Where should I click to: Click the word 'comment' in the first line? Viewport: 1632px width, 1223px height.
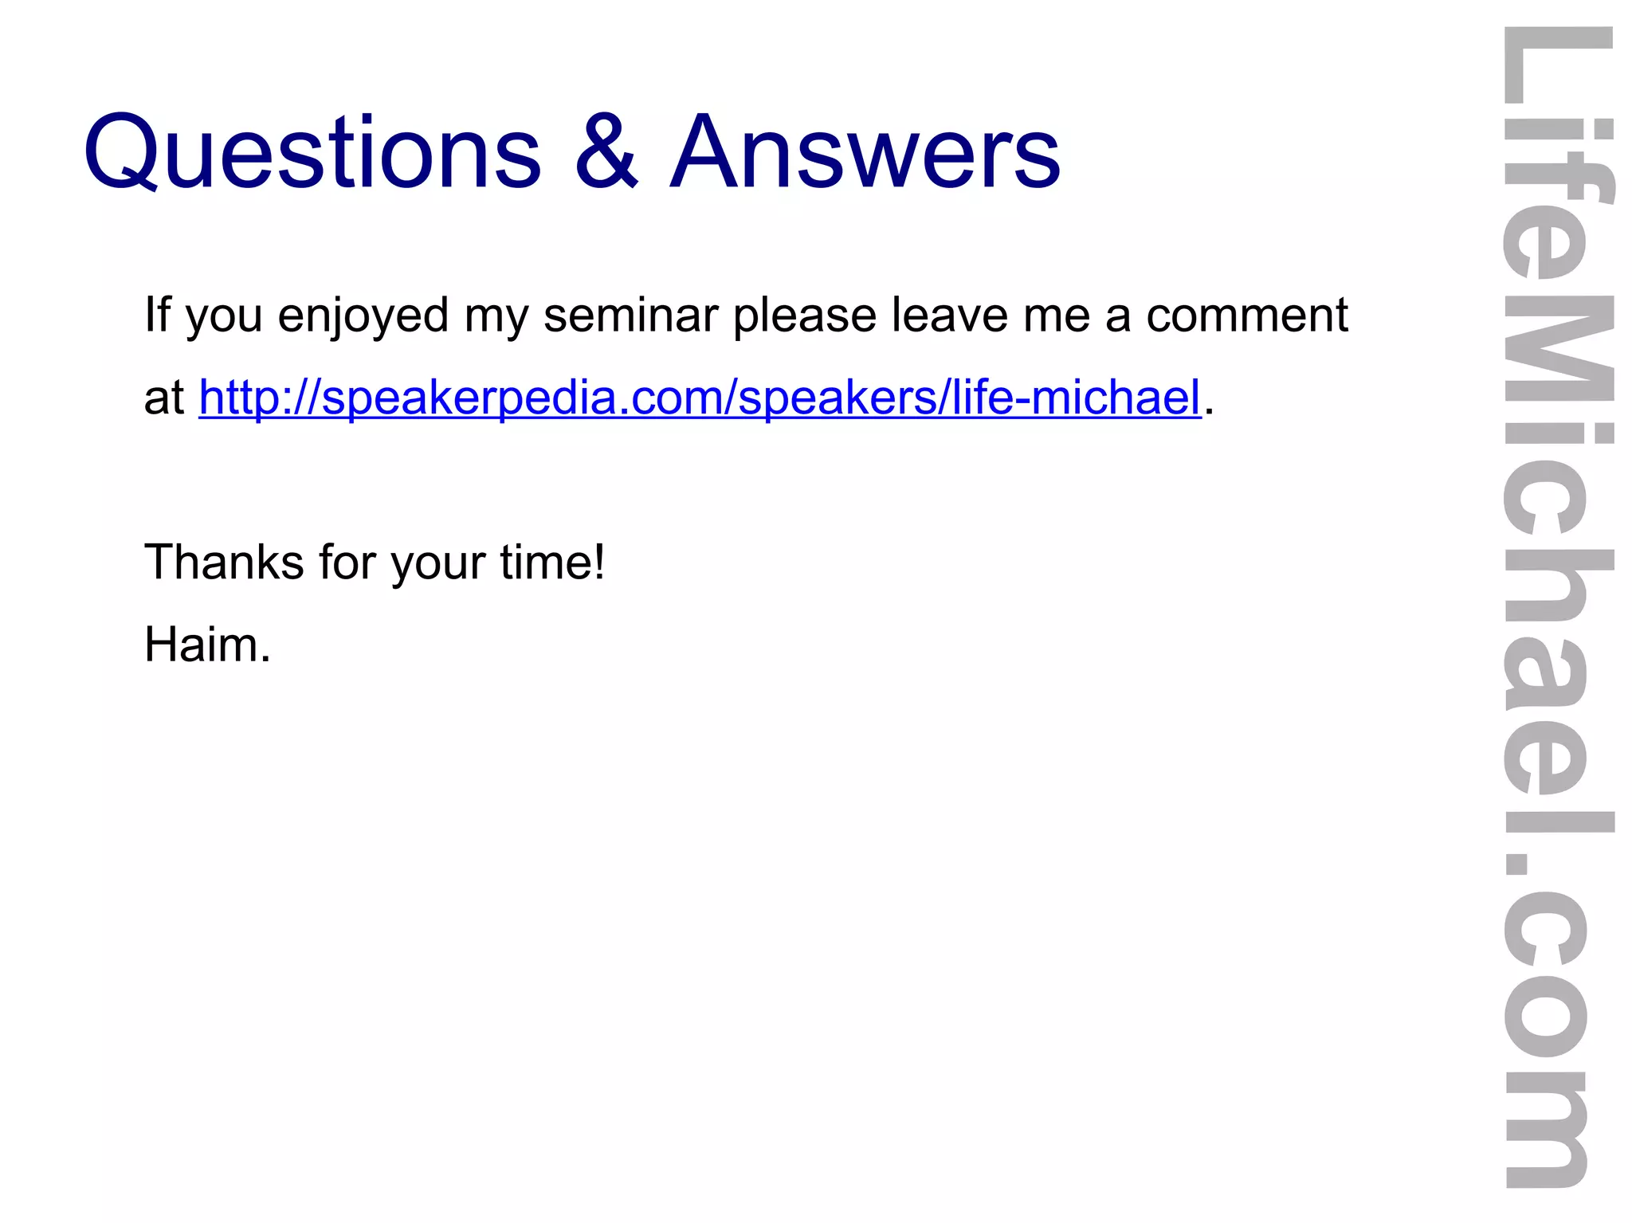(x=1247, y=316)
